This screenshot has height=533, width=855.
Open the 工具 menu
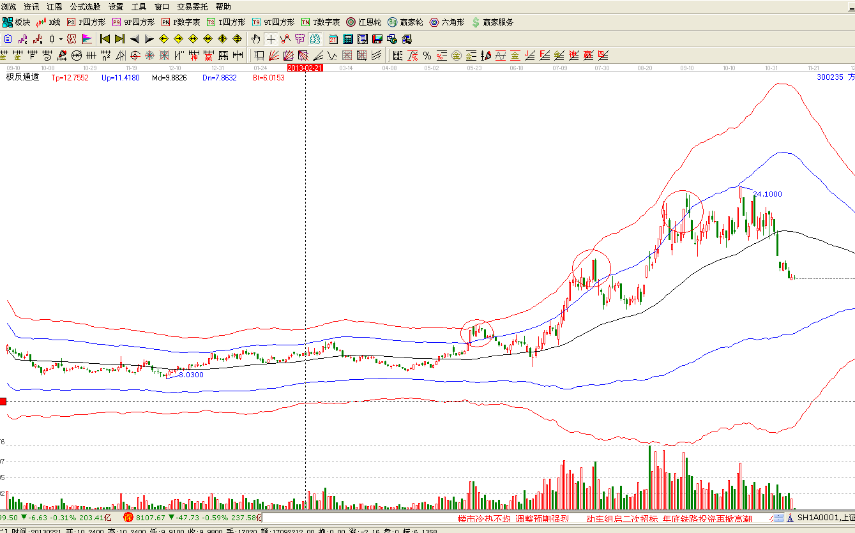pyautogui.click(x=139, y=7)
